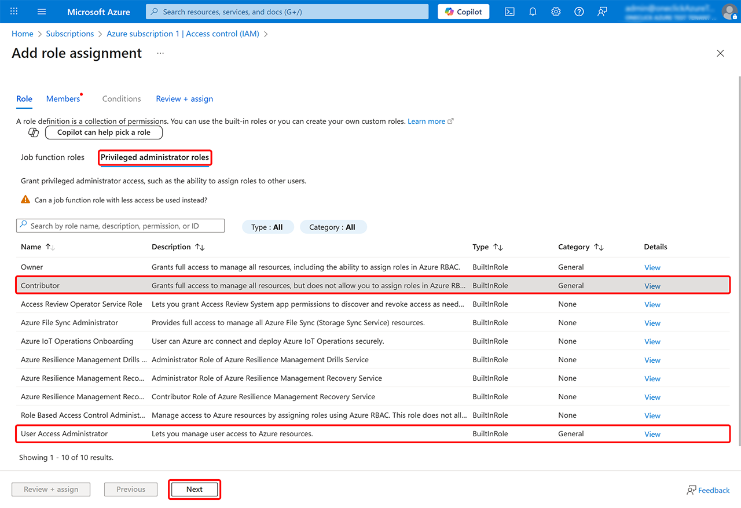Launch Cloud Shell from the top bar
Image resolution: width=741 pixels, height=508 pixels.
509,12
